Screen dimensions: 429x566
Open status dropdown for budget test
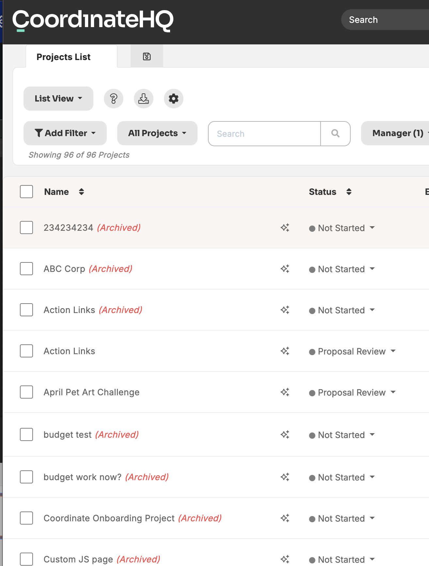coord(342,435)
